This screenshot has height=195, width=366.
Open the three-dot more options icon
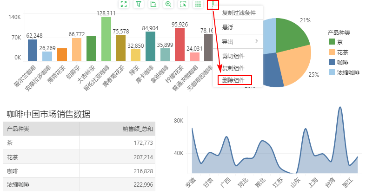click(x=213, y=4)
